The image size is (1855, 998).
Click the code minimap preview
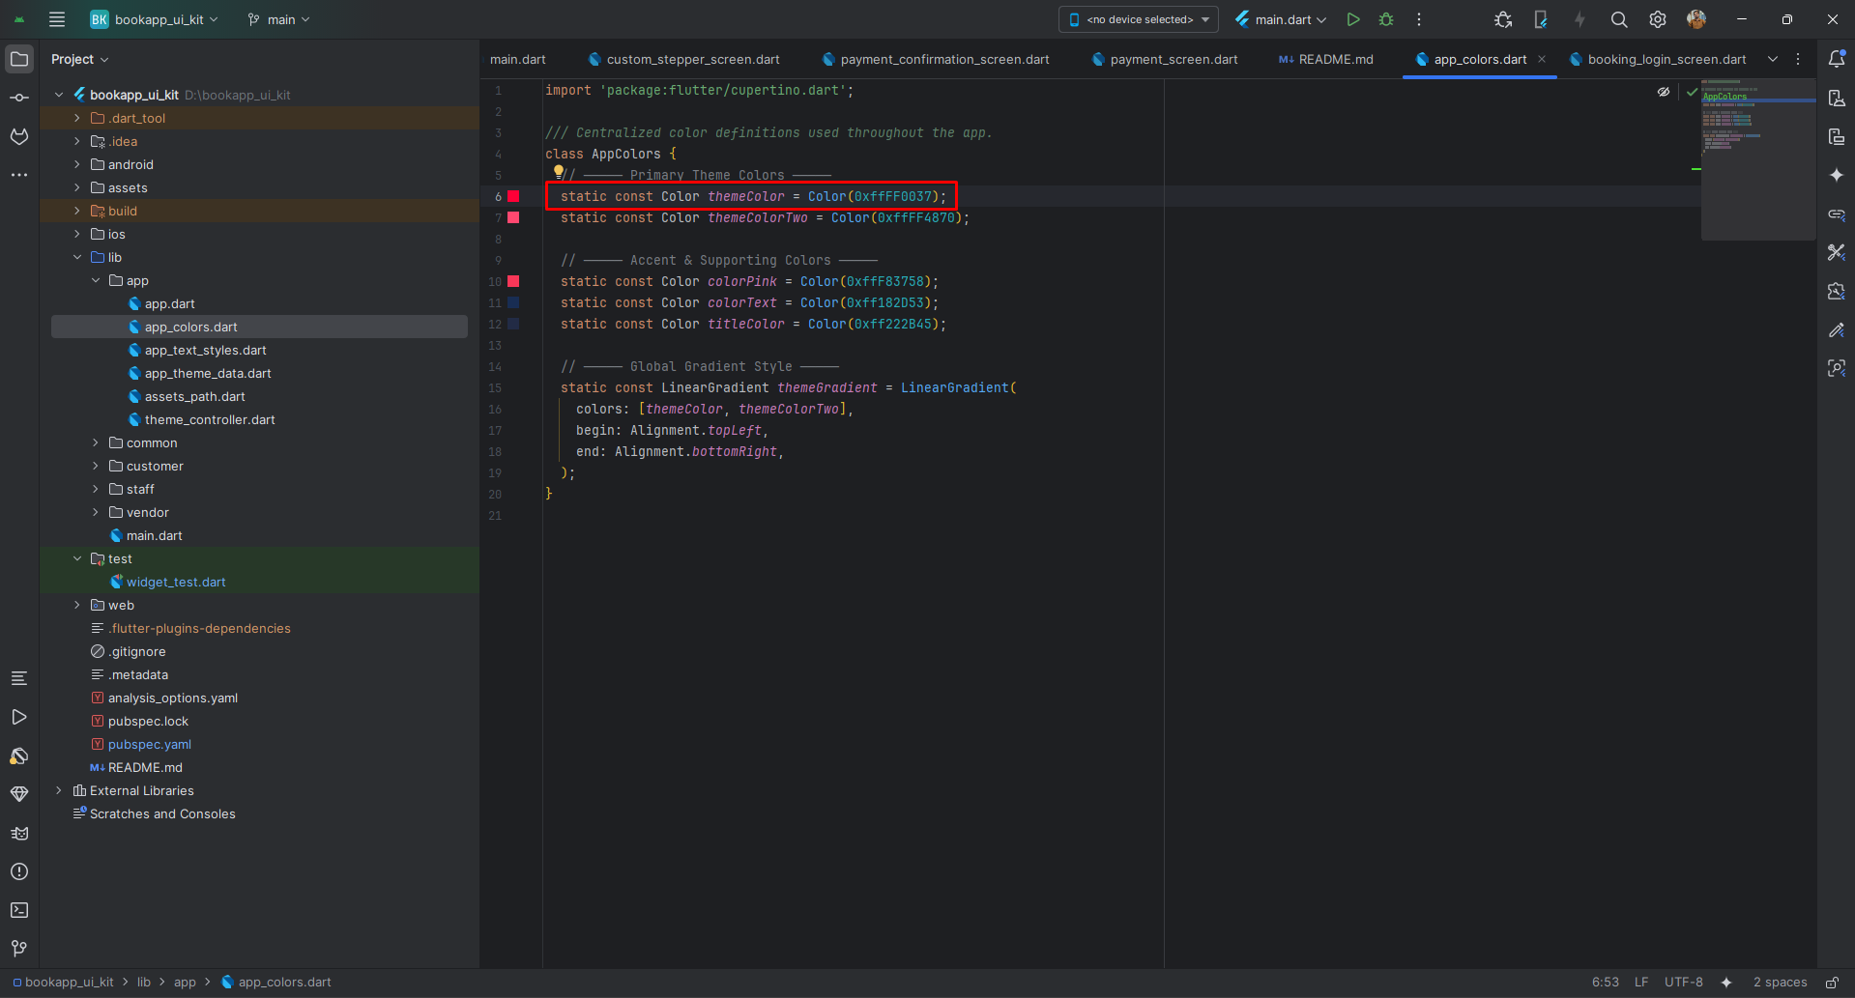1757,159
